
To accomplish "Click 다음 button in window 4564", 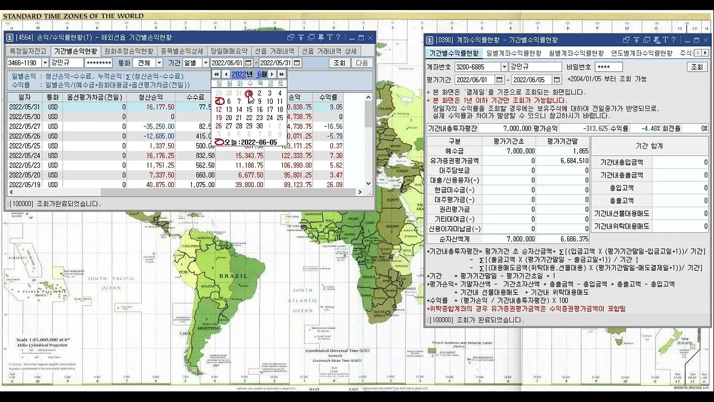I will [x=362, y=63].
